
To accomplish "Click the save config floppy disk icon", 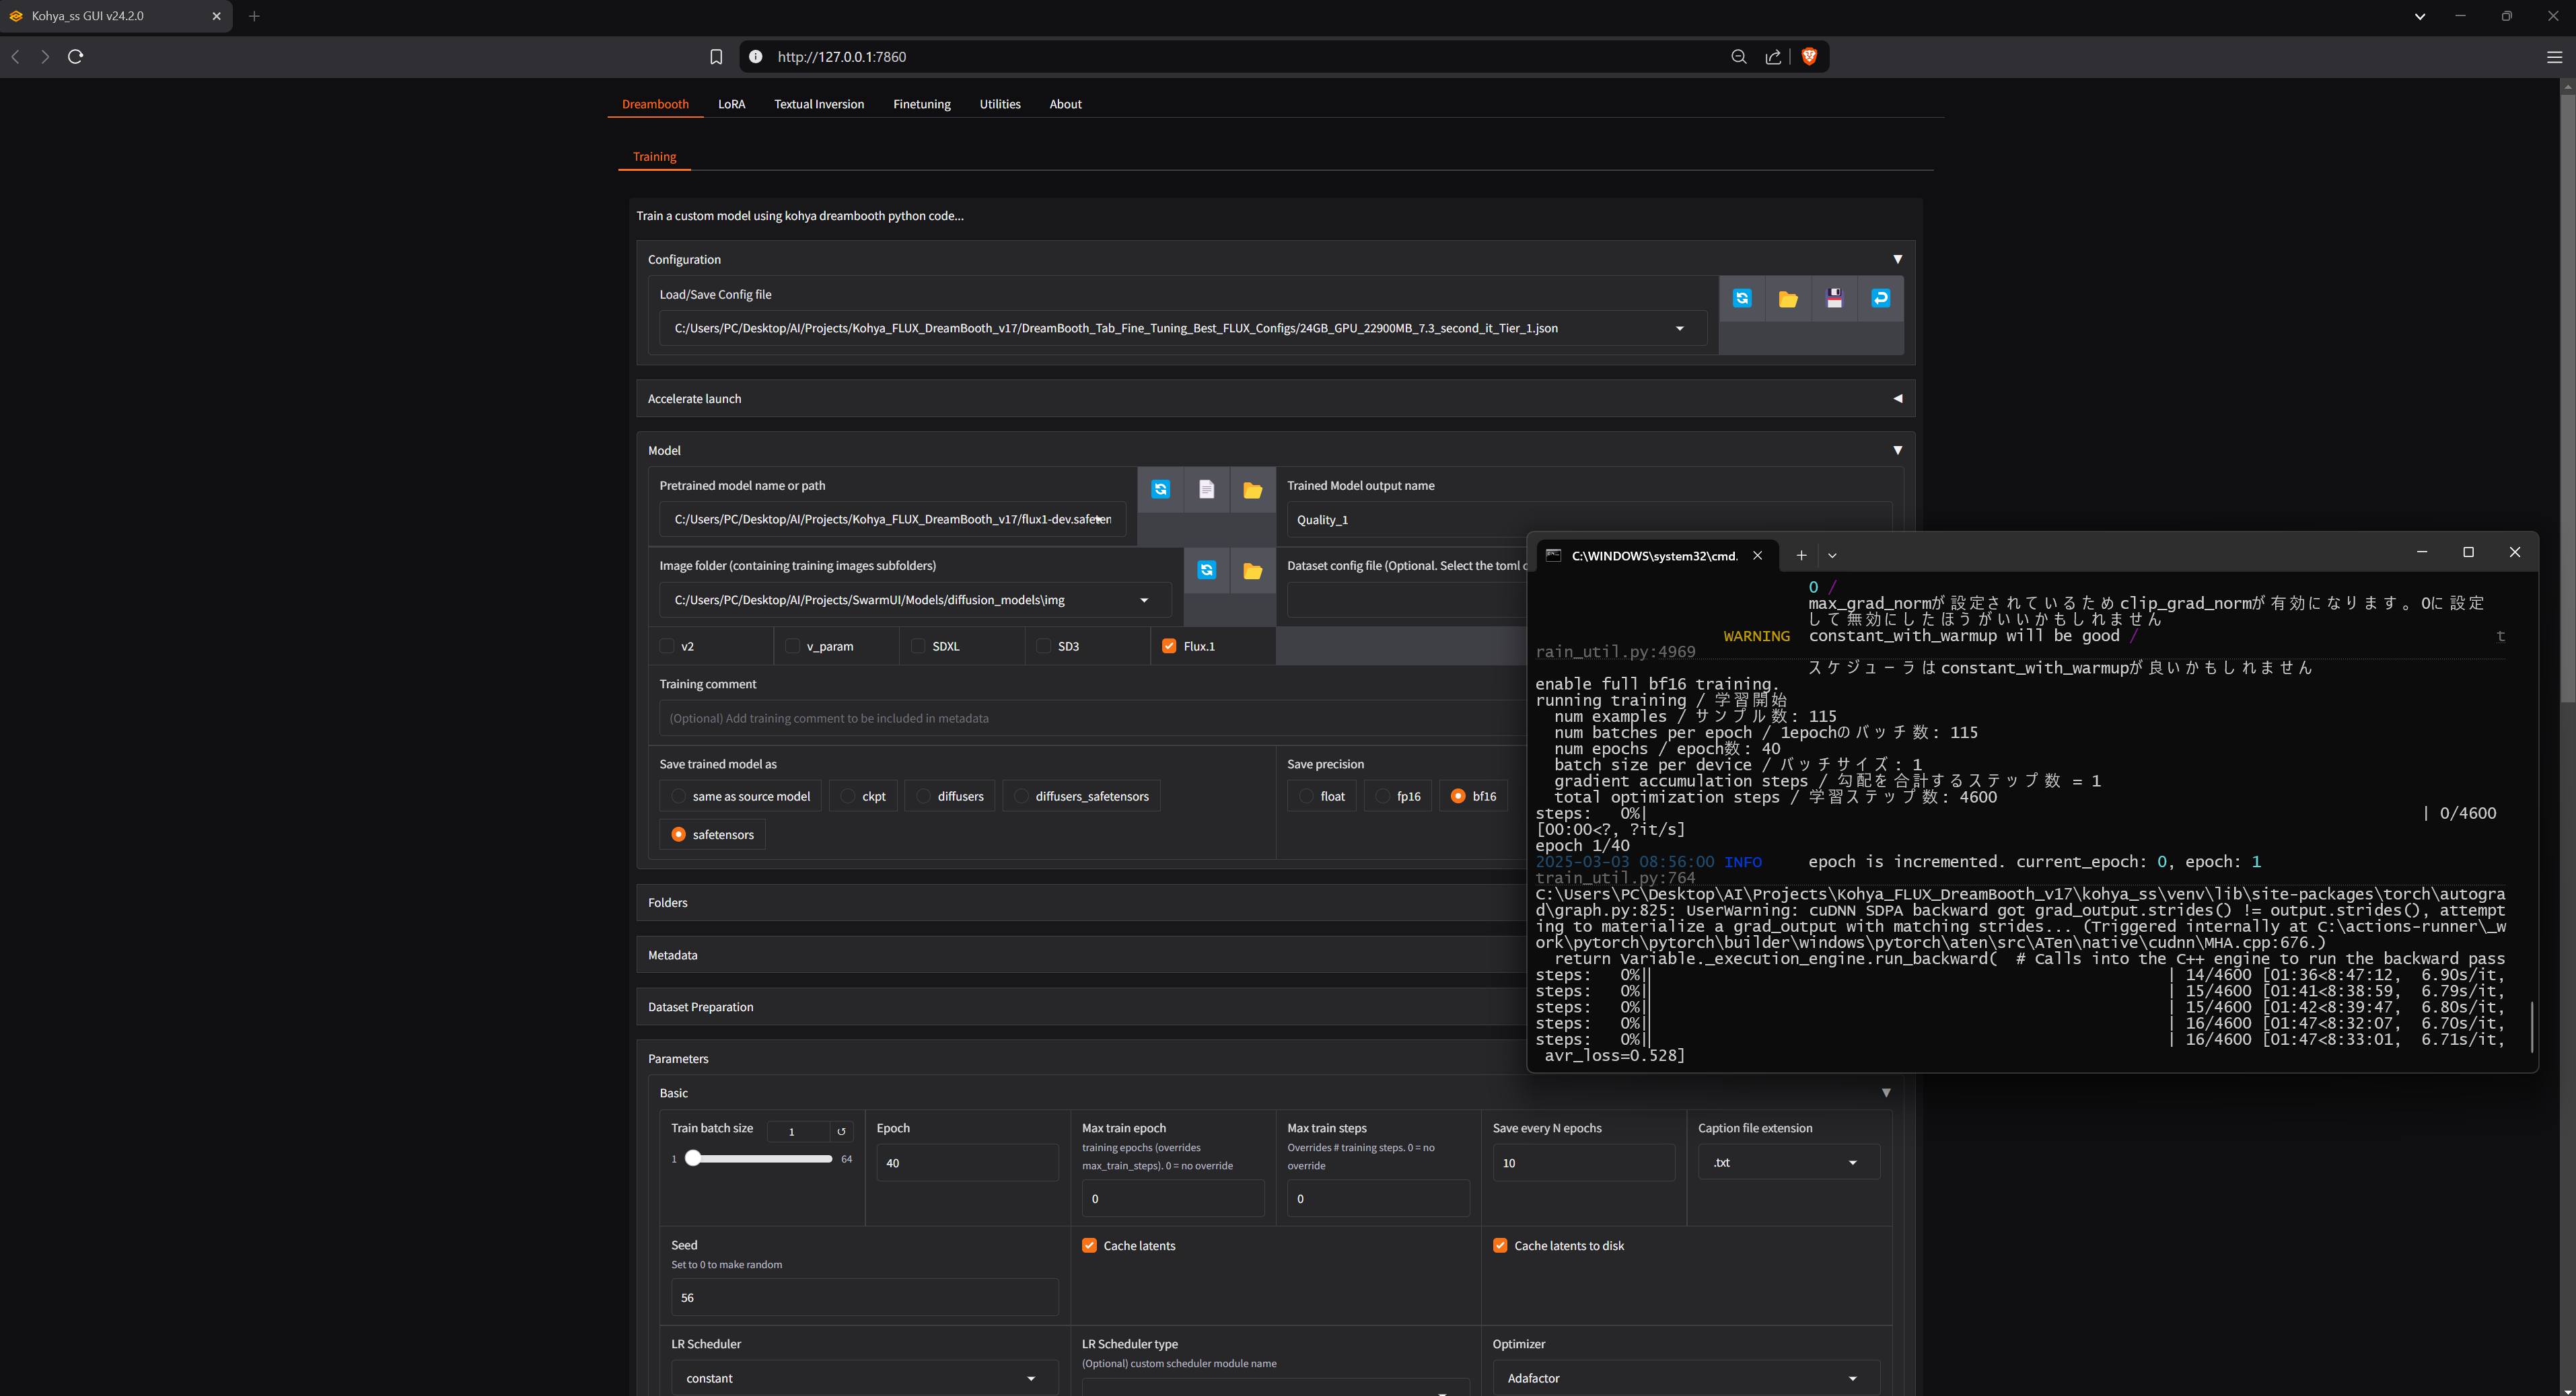I will pos(1834,298).
